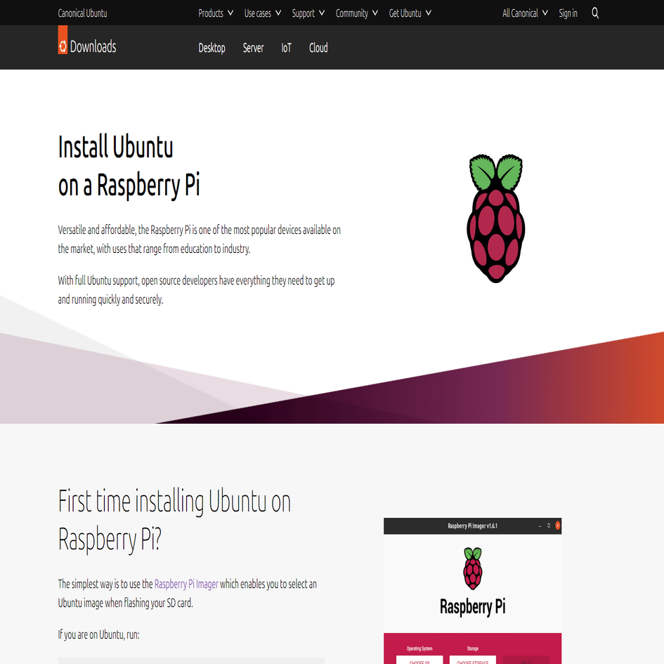Image resolution: width=664 pixels, height=664 pixels.
Task: Click the 'If you are on Ubuntu, run:' text
Action: pyautogui.click(x=98, y=634)
